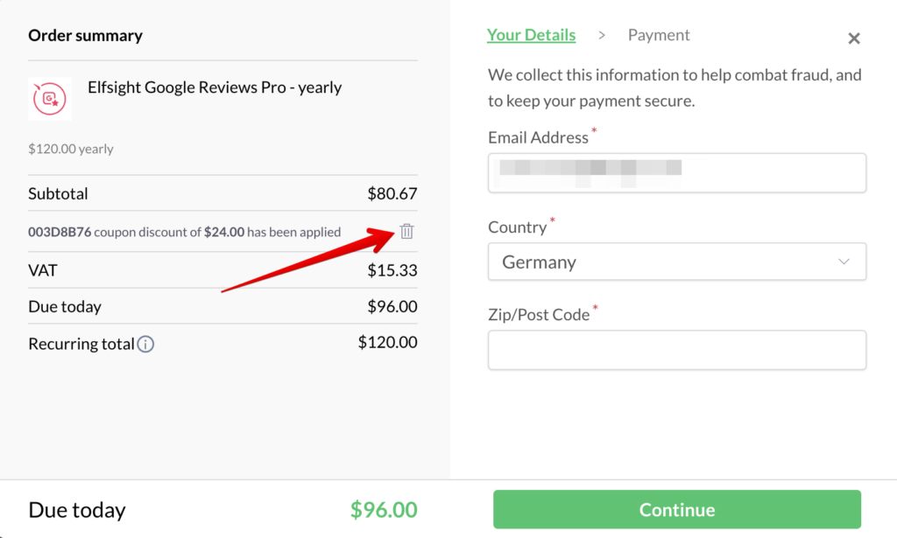The image size is (897, 538).
Task: Click the Email Address input field
Action: point(676,172)
